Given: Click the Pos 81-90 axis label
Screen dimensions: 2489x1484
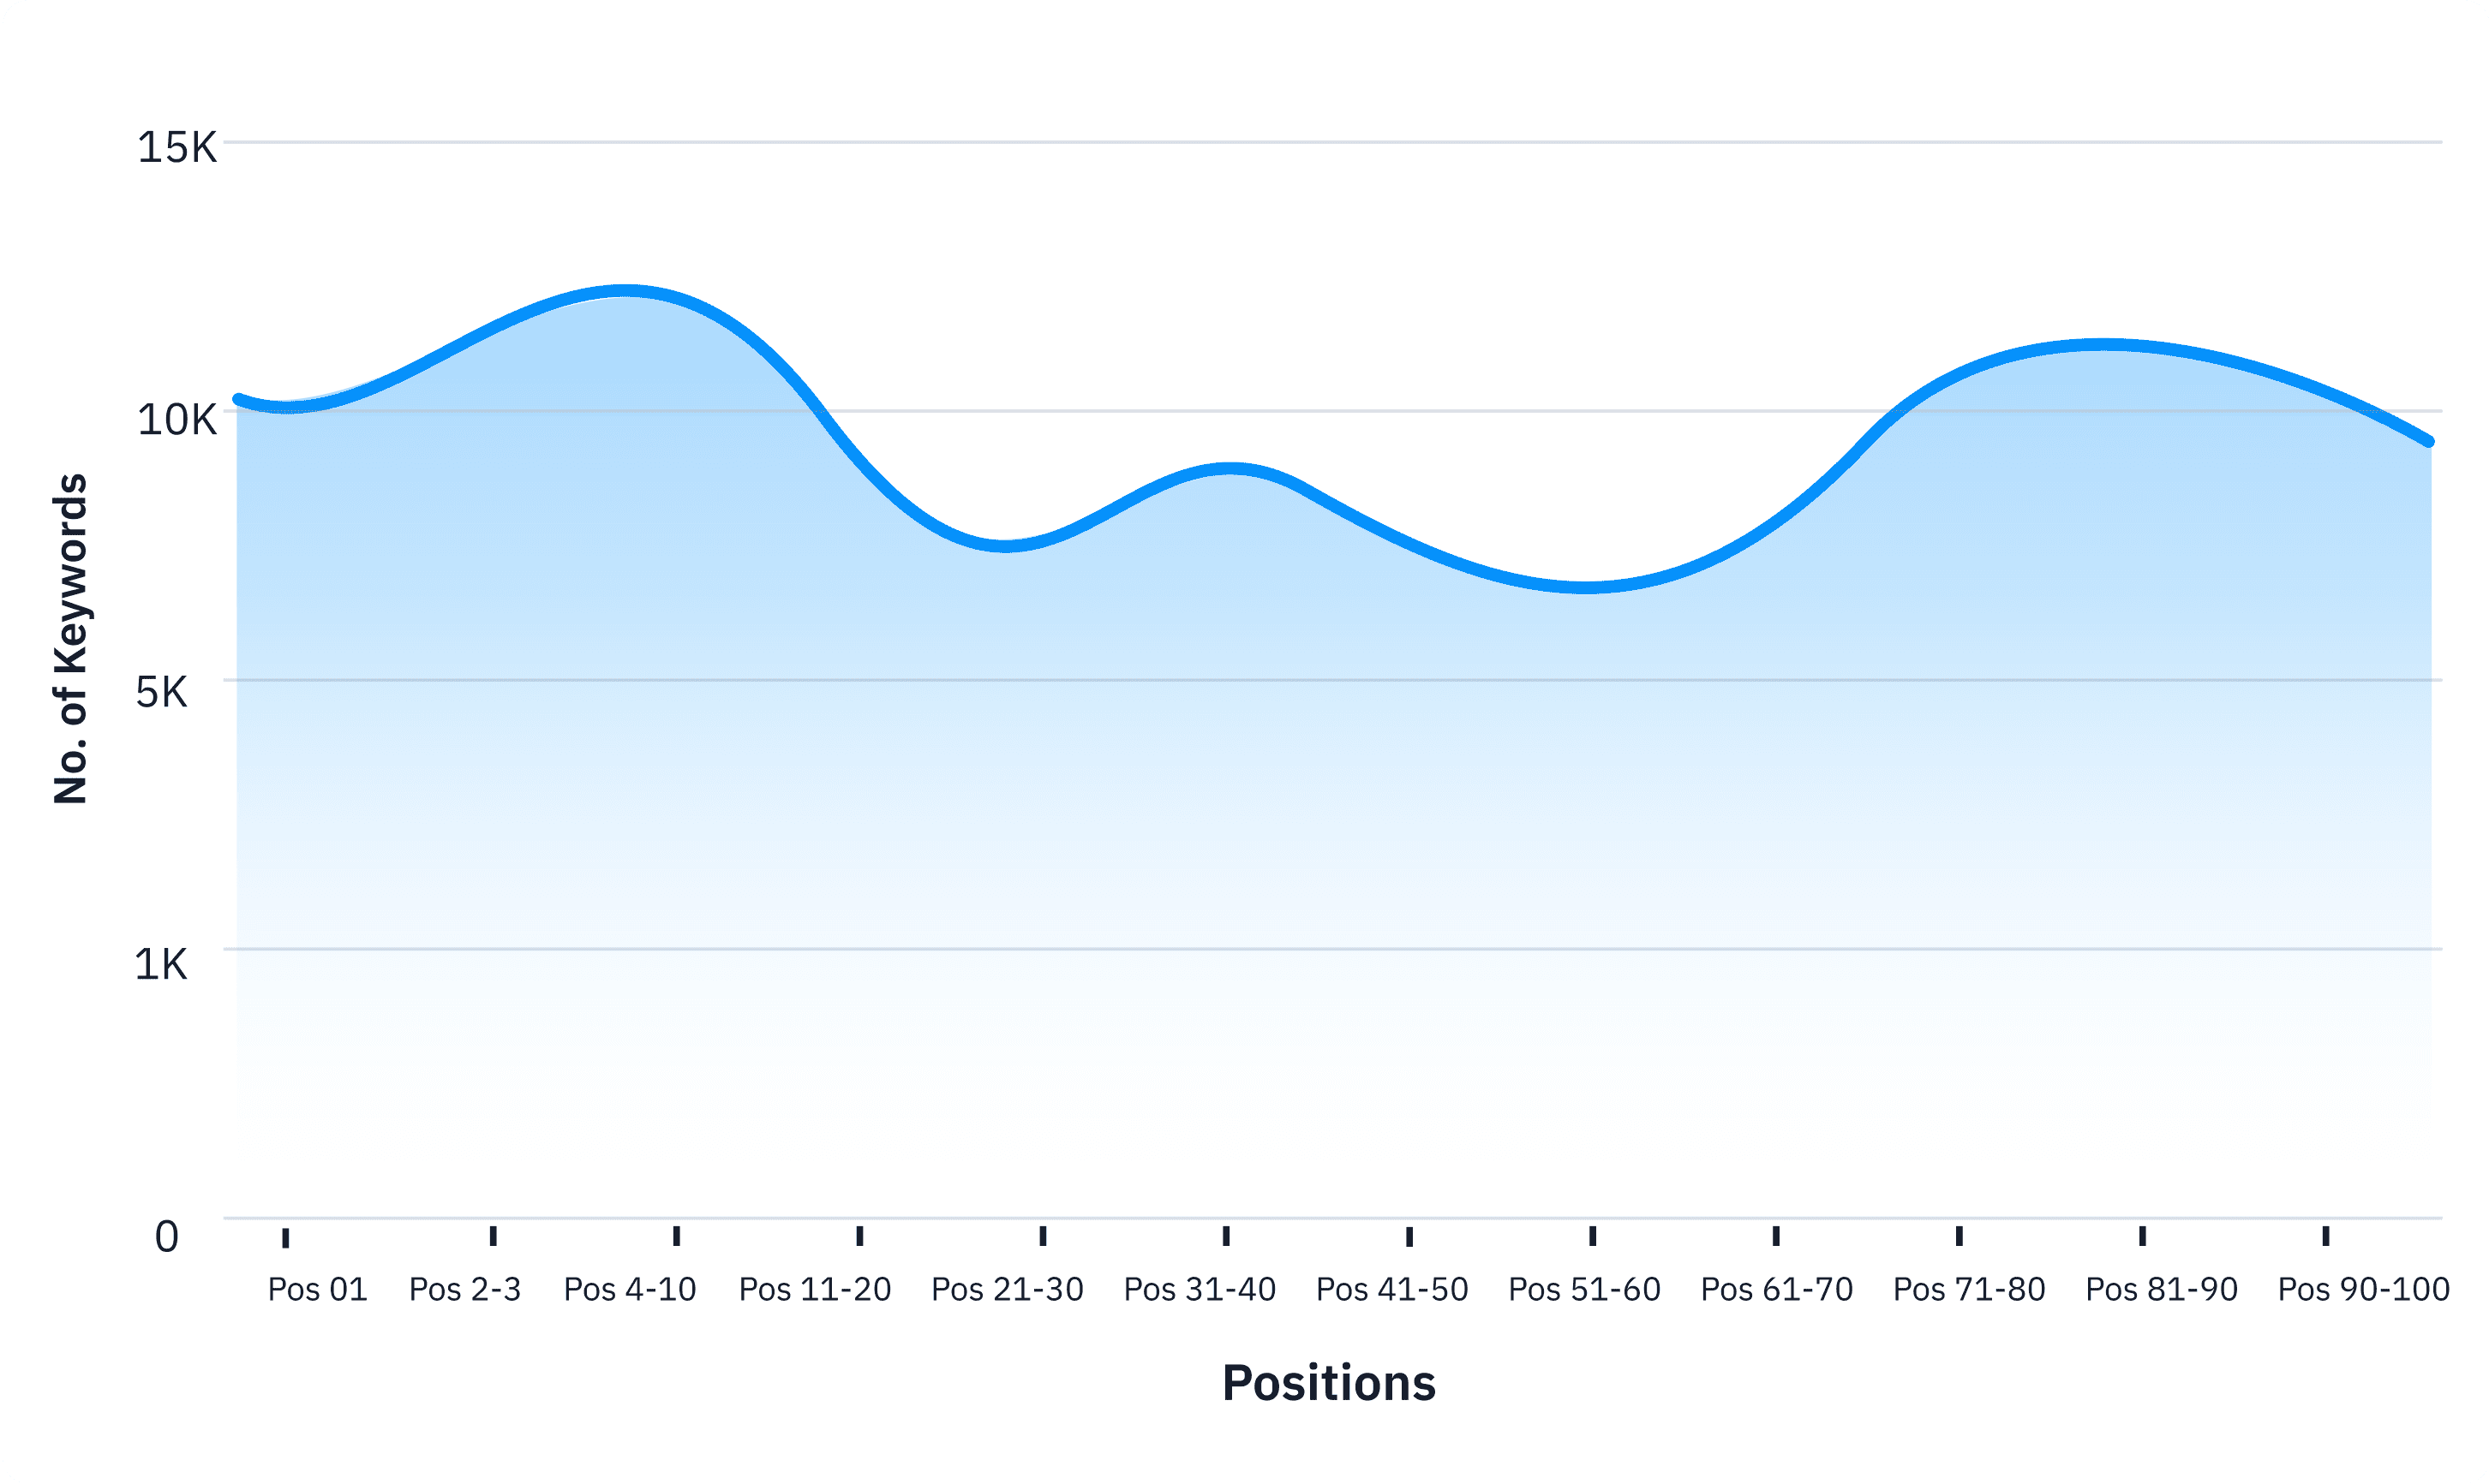Looking at the screenshot, I should (2161, 1290).
